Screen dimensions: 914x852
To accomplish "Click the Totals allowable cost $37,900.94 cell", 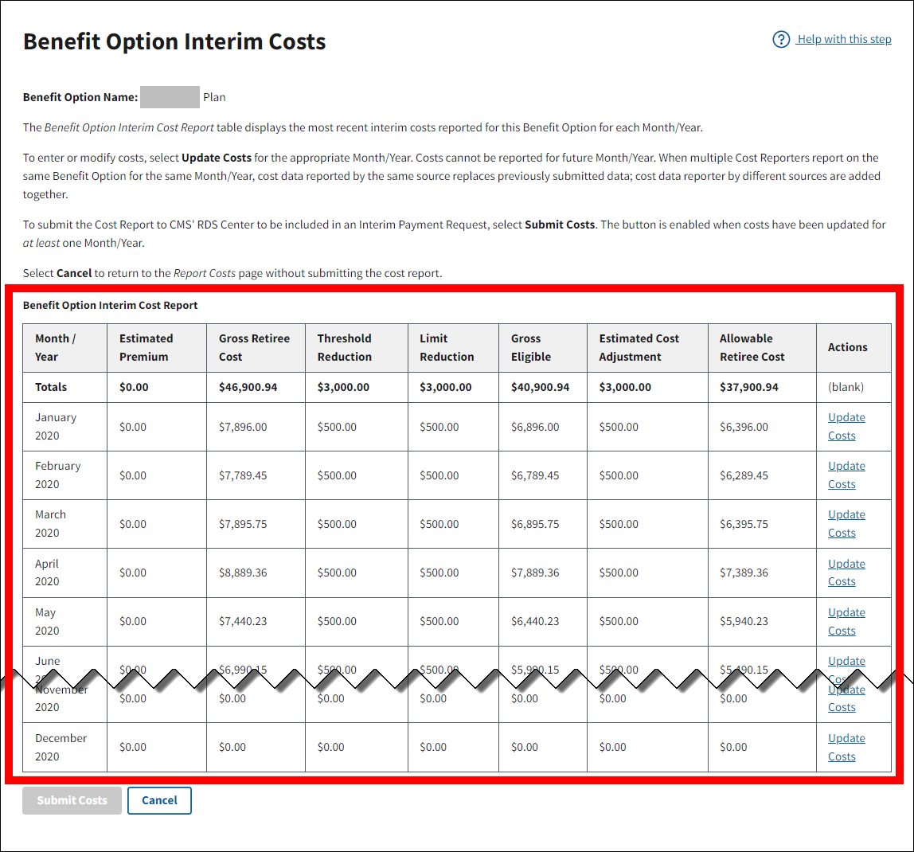I will coord(748,387).
